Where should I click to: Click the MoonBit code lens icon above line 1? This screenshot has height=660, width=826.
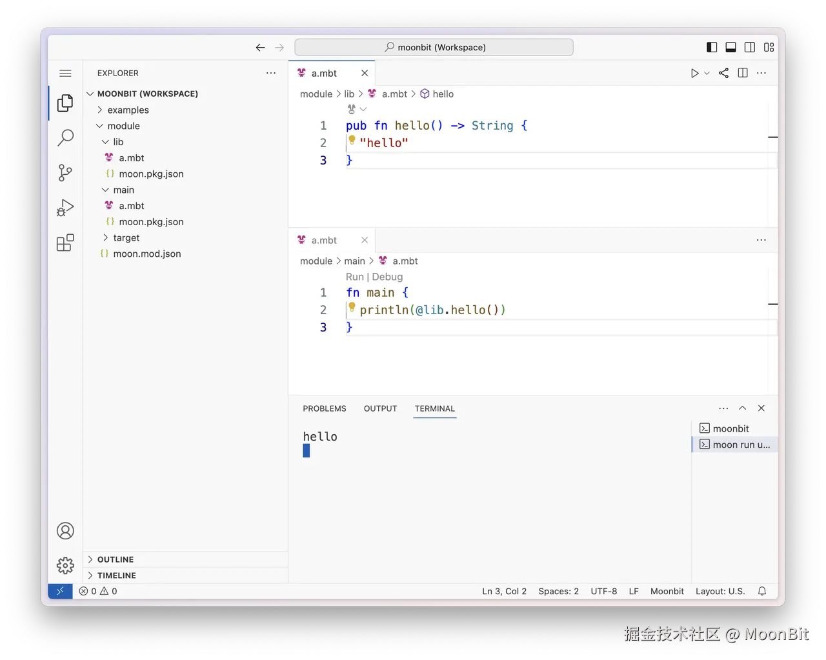352,109
